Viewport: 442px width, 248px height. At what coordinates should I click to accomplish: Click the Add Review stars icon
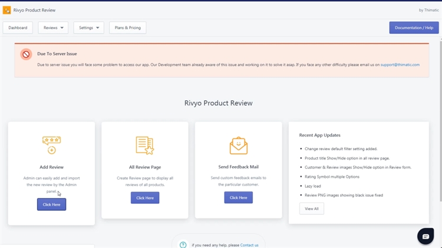click(x=52, y=145)
